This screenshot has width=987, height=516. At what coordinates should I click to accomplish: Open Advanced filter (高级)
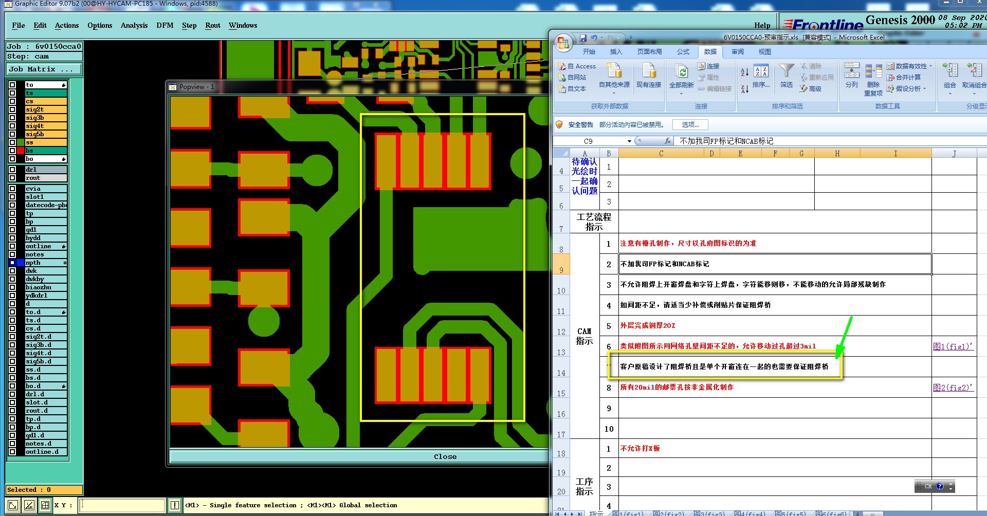tap(811, 89)
